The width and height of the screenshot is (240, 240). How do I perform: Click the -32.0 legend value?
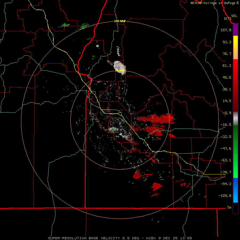226,137
